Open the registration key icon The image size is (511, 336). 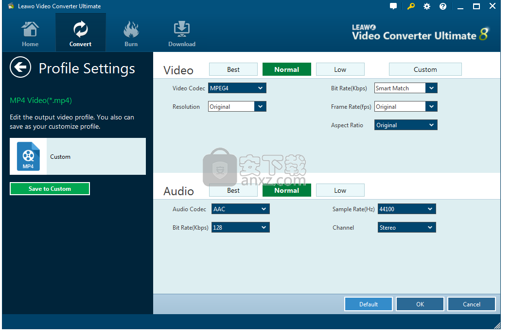point(411,6)
